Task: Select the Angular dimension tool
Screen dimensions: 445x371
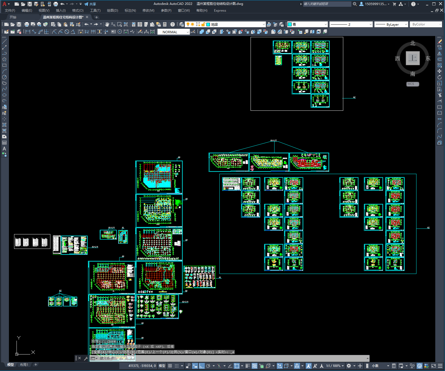Action: click(73, 32)
